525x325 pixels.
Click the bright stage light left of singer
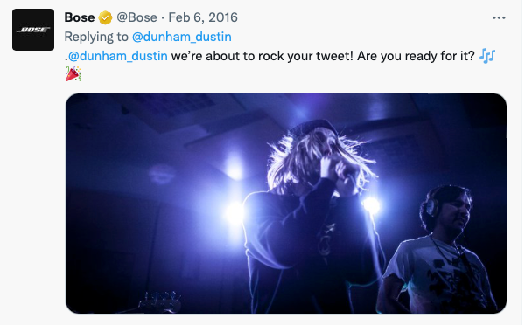coord(234,213)
